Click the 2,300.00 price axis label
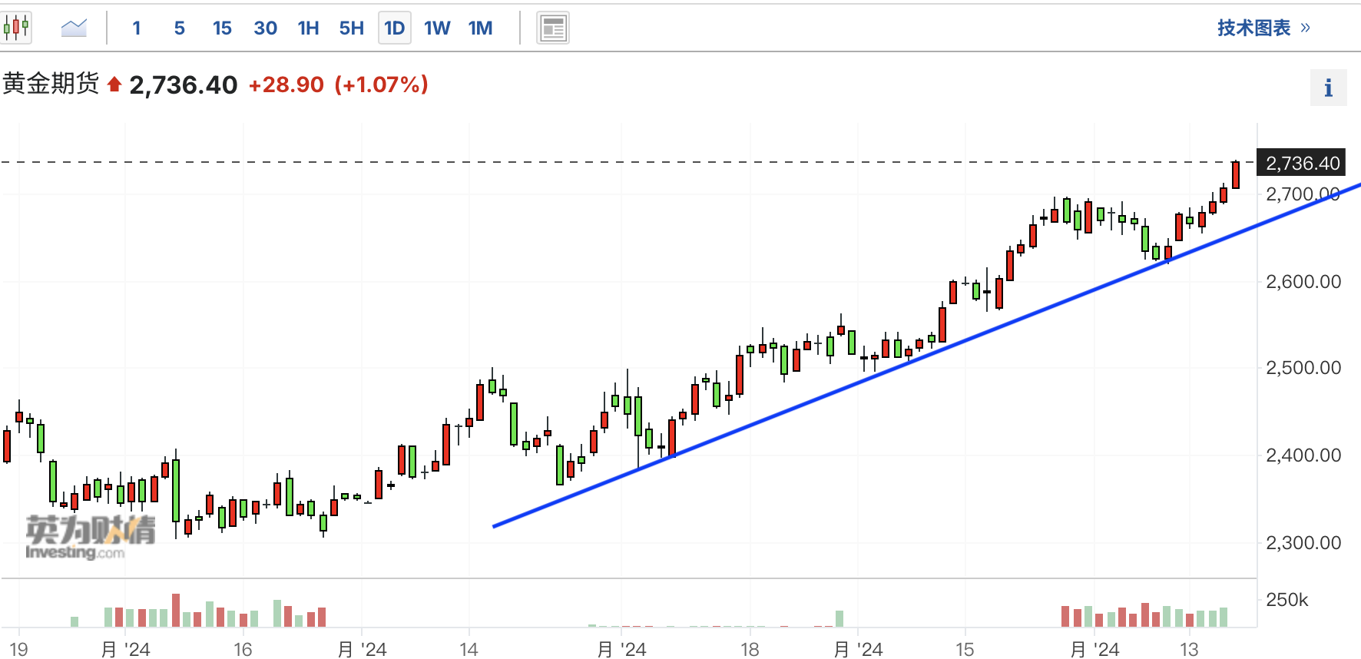This screenshot has width=1361, height=659. [1303, 542]
